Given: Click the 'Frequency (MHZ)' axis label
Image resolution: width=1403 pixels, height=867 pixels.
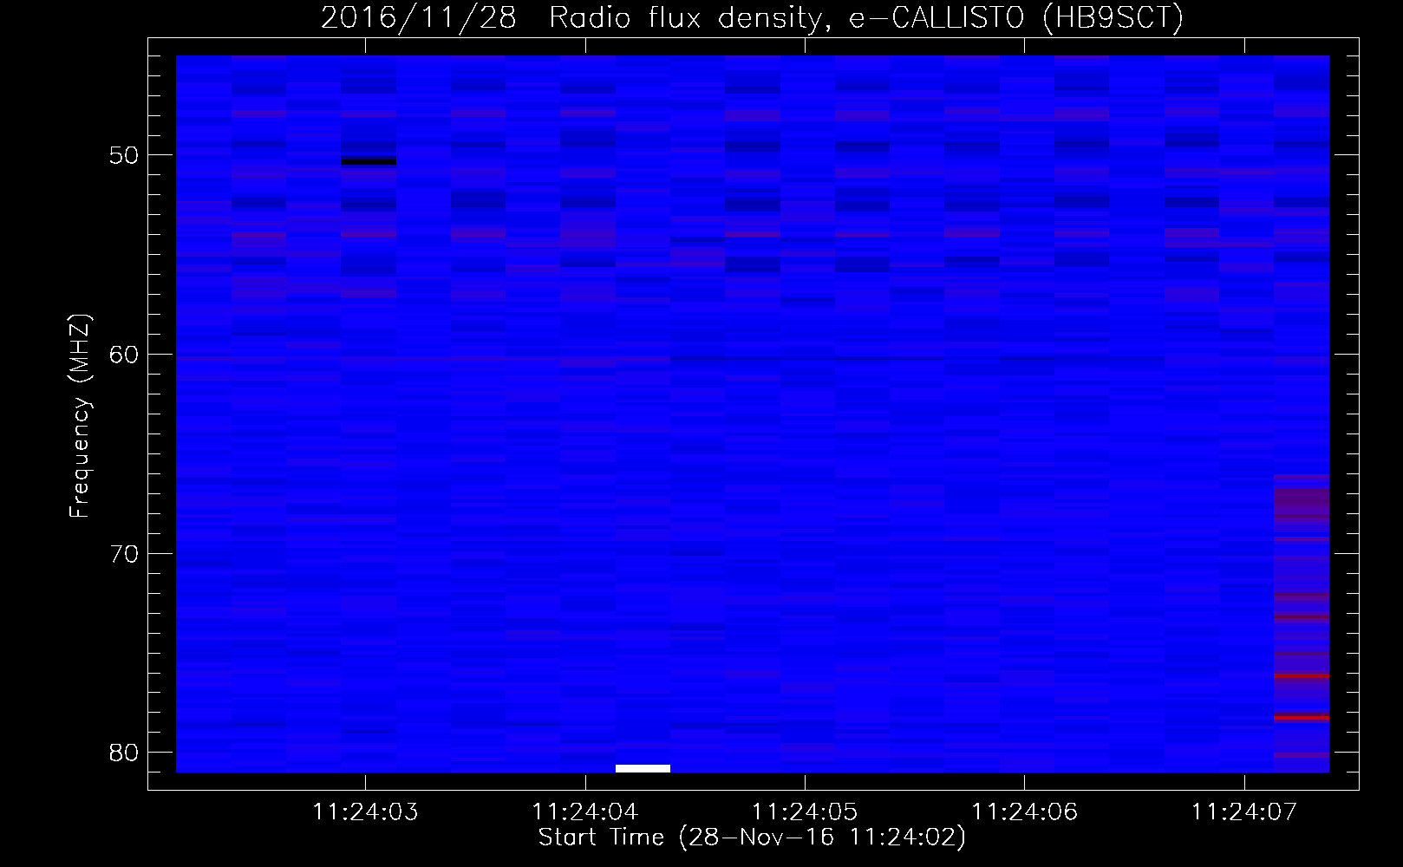Looking at the screenshot, I should 80,416.
